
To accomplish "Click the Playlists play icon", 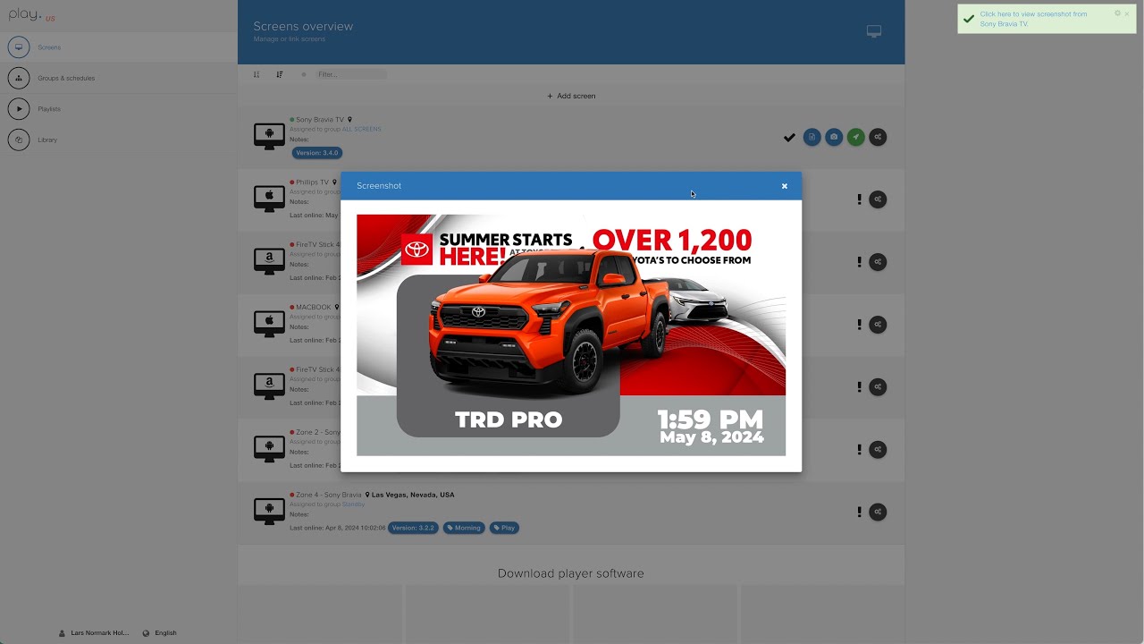I will 19,109.
